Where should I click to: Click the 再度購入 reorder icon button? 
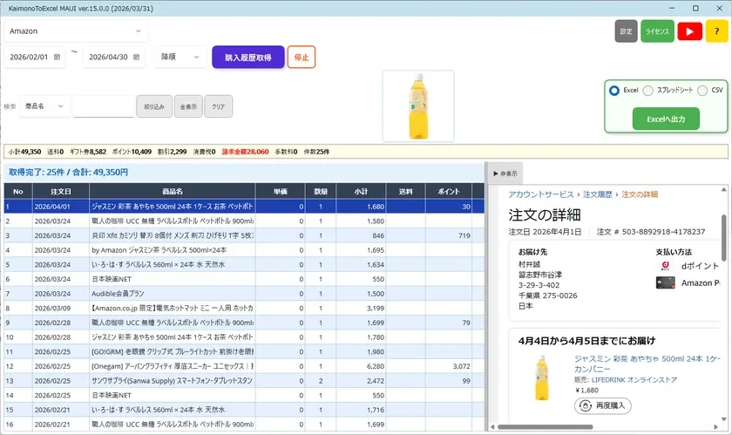point(602,406)
